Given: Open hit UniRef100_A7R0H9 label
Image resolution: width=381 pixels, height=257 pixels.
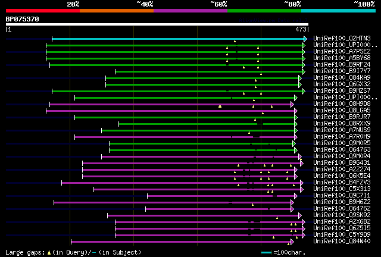Looking at the screenshot, I should pos(342,136).
